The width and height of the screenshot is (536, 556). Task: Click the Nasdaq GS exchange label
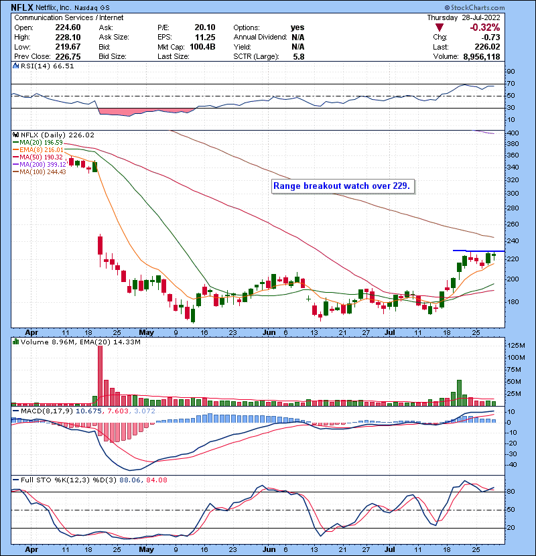point(92,8)
